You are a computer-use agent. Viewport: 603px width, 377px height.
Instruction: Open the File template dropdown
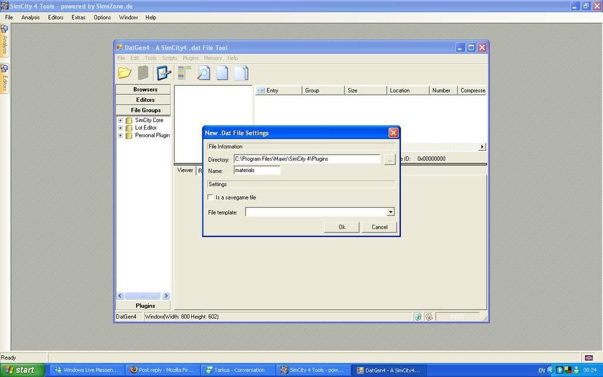pyautogui.click(x=390, y=212)
